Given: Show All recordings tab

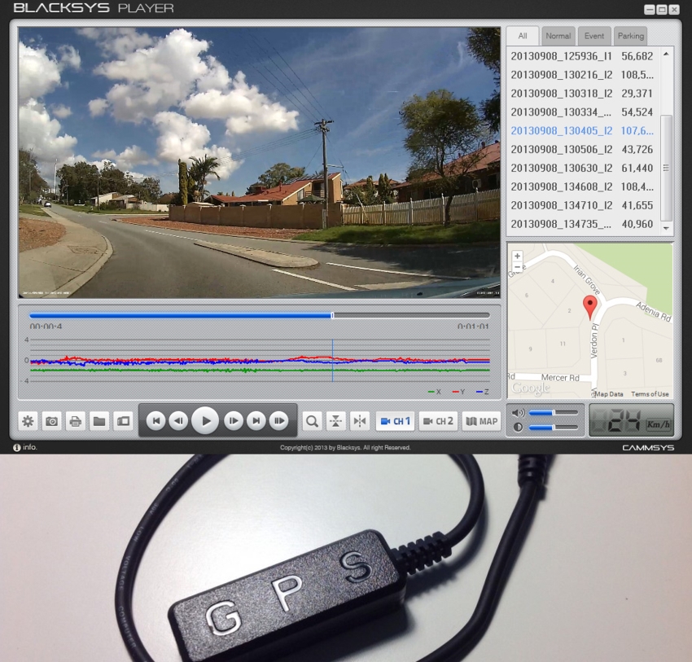Looking at the screenshot, I should pos(523,36).
